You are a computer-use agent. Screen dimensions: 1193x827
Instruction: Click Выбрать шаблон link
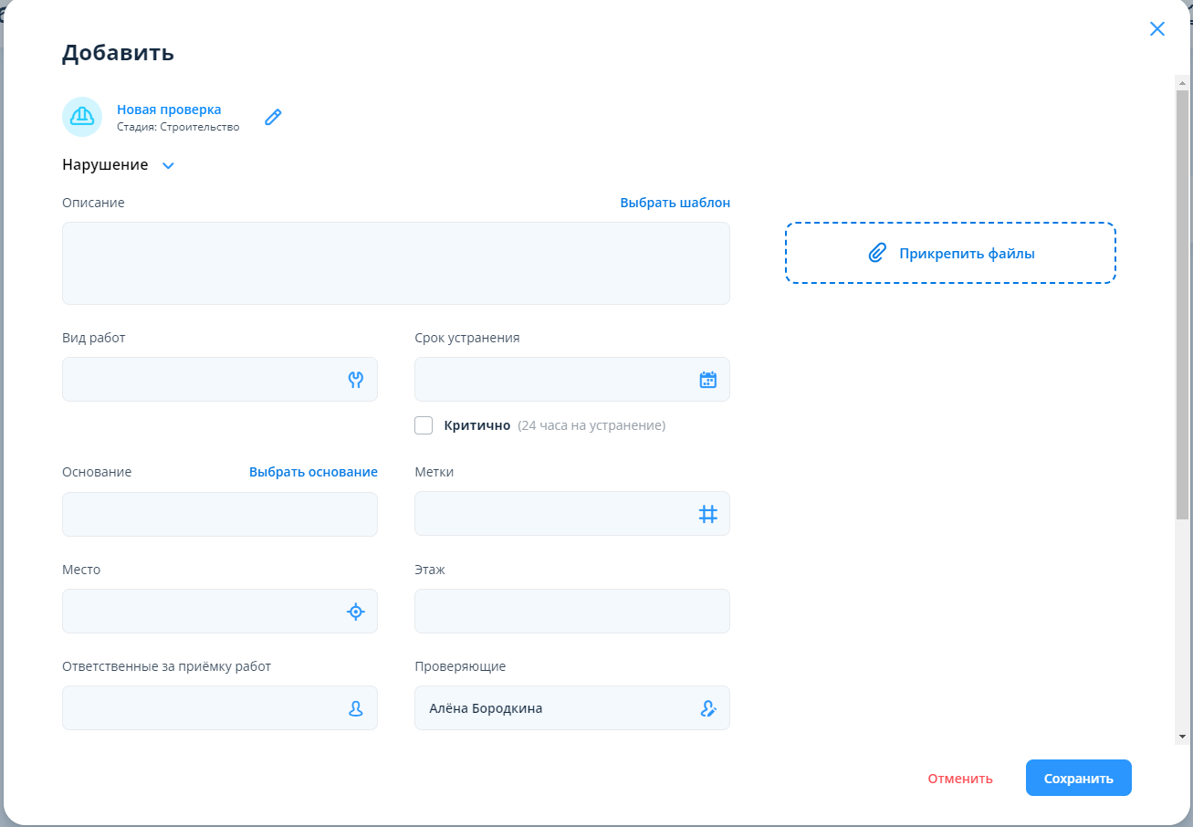coord(675,203)
